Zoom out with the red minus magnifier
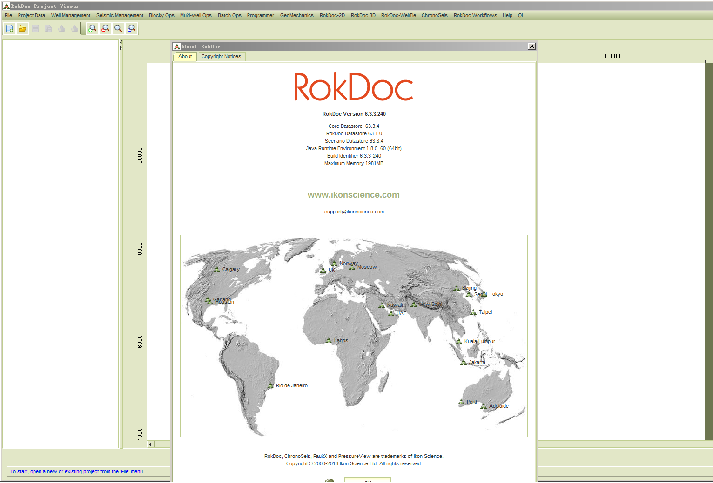Image resolution: width=713 pixels, height=483 pixels. click(x=105, y=28)
